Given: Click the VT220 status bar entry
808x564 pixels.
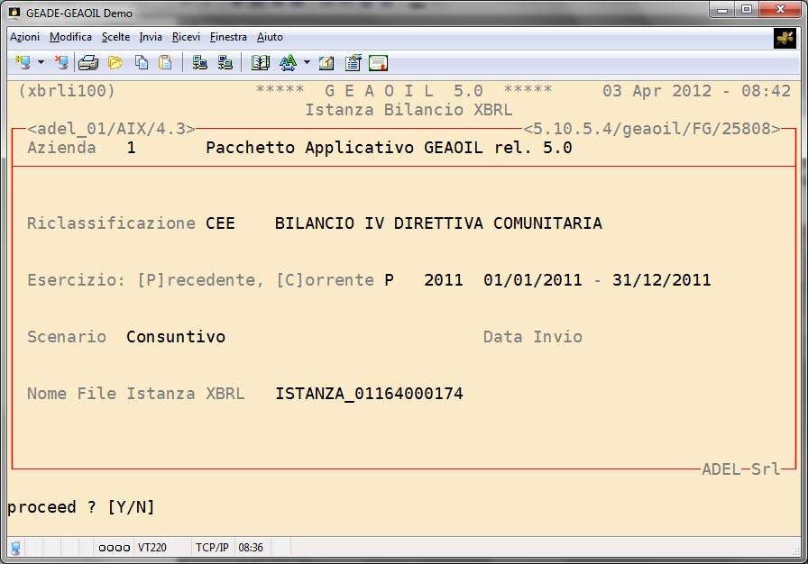Looking at the screenshot, I should point(152,548).
